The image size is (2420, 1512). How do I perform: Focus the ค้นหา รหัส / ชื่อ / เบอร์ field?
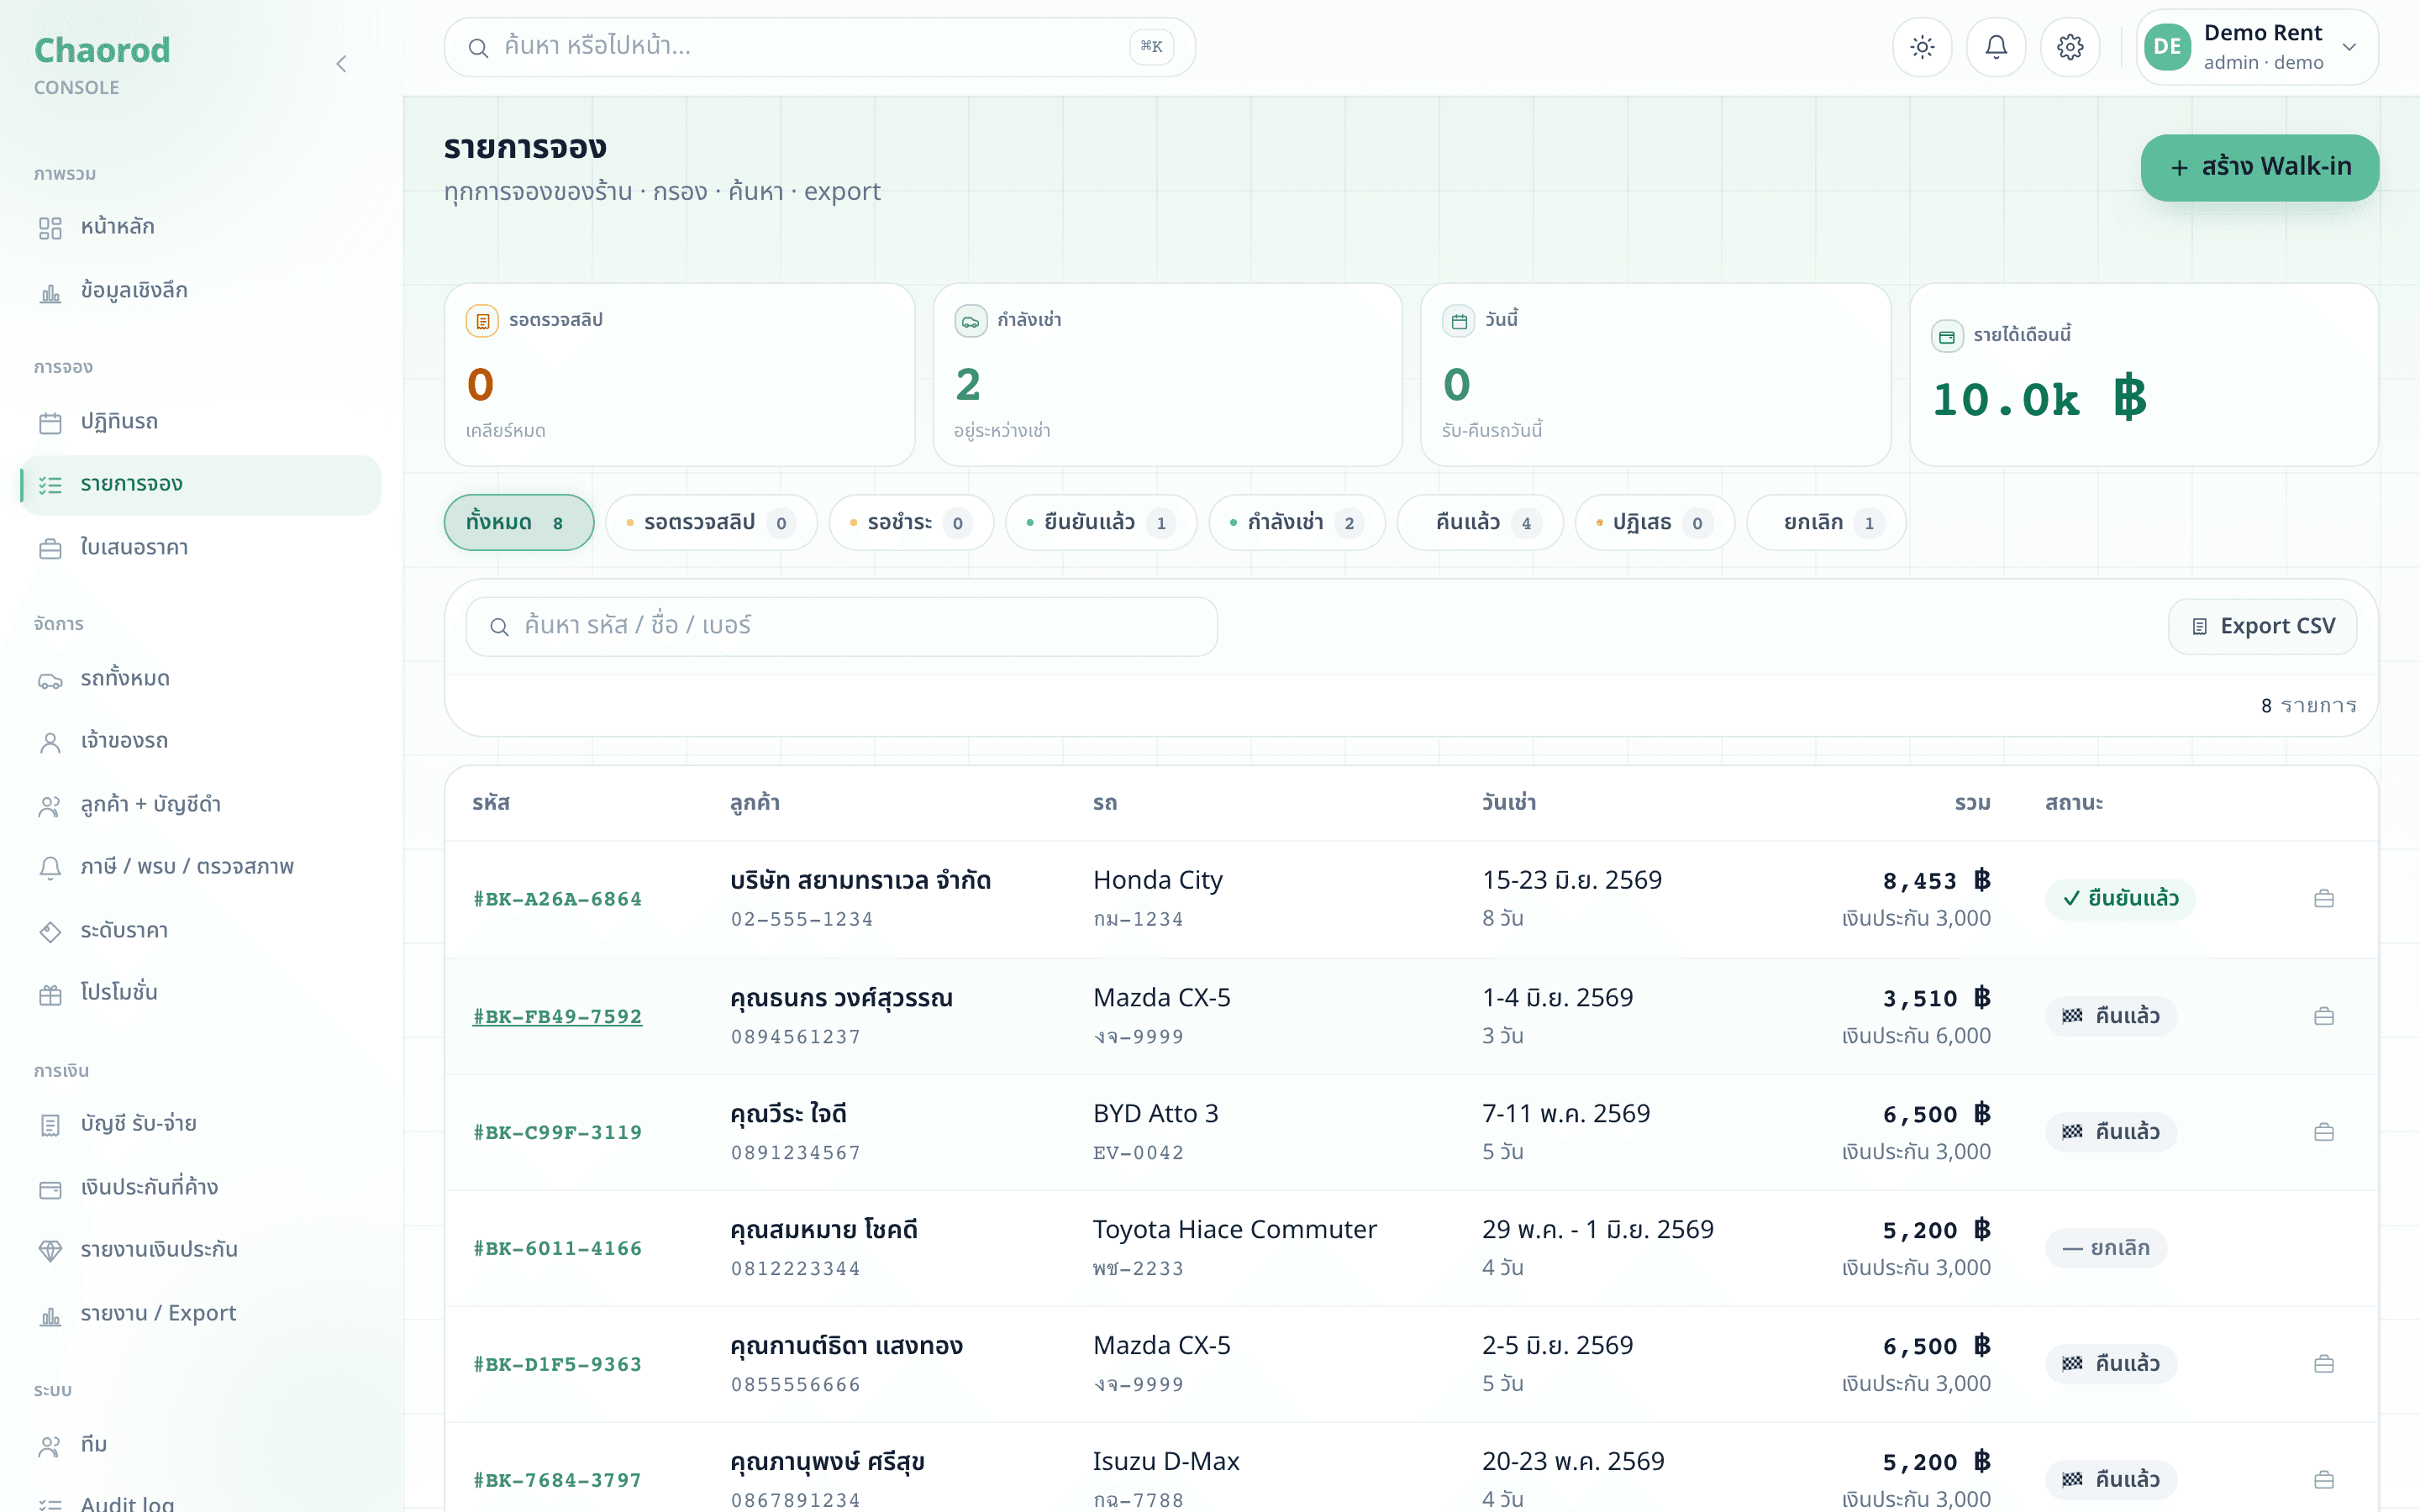click(x=841, y=626)
